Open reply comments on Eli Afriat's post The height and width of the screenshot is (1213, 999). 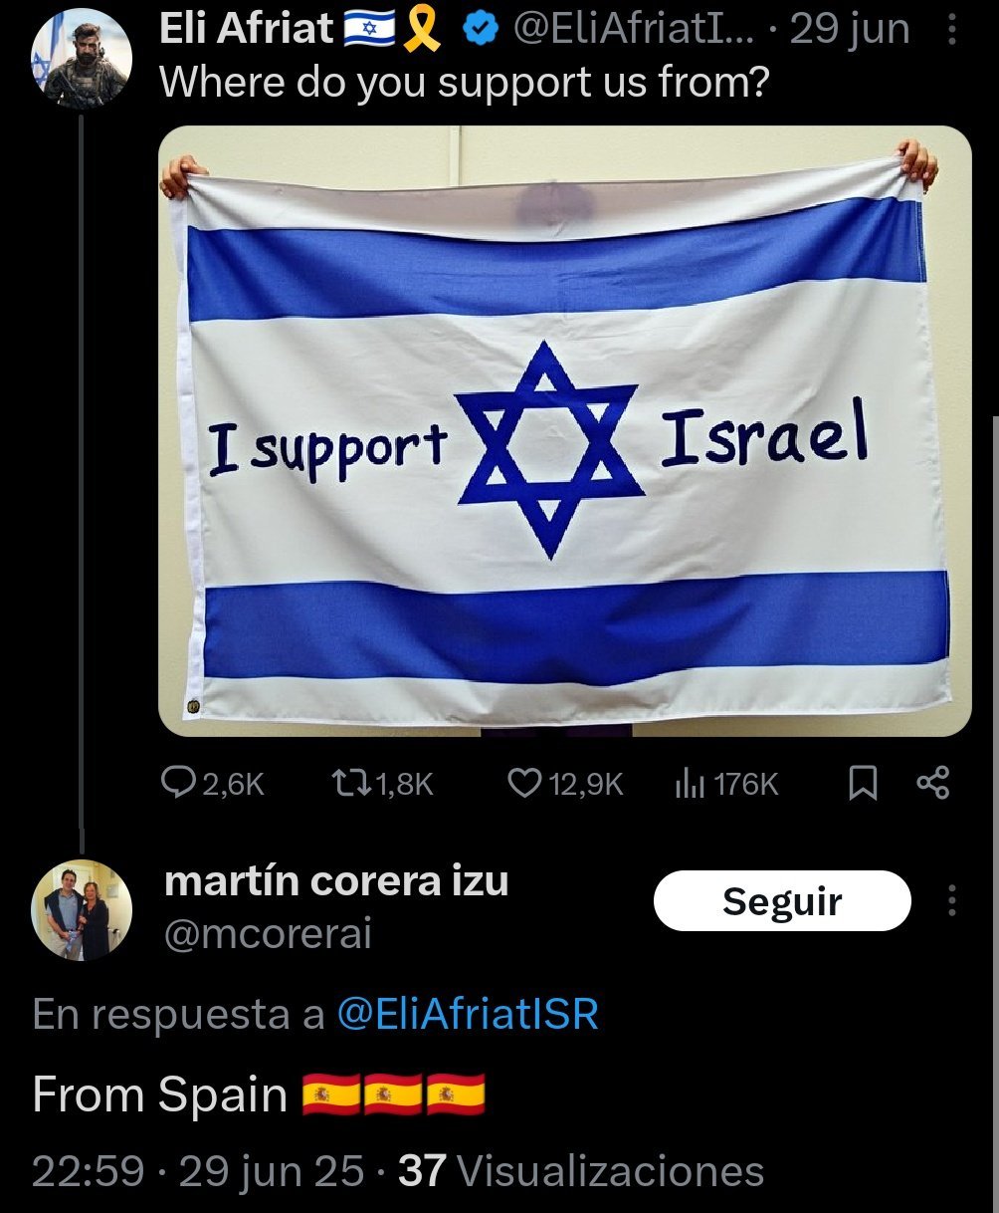(213, 785)
